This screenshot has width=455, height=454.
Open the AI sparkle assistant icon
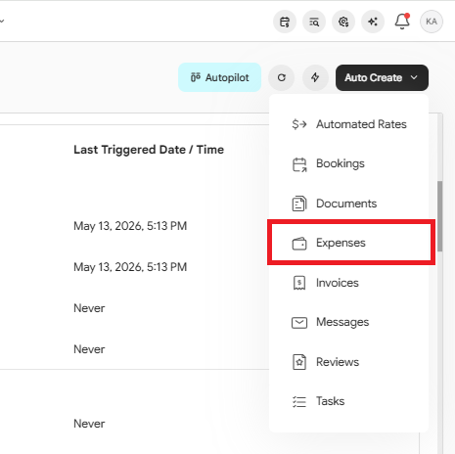coord(373,22)
